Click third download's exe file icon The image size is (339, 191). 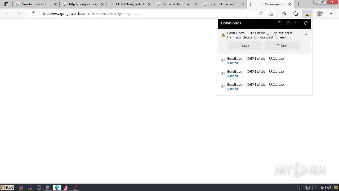pyautogui.click(x=223, y=86)
